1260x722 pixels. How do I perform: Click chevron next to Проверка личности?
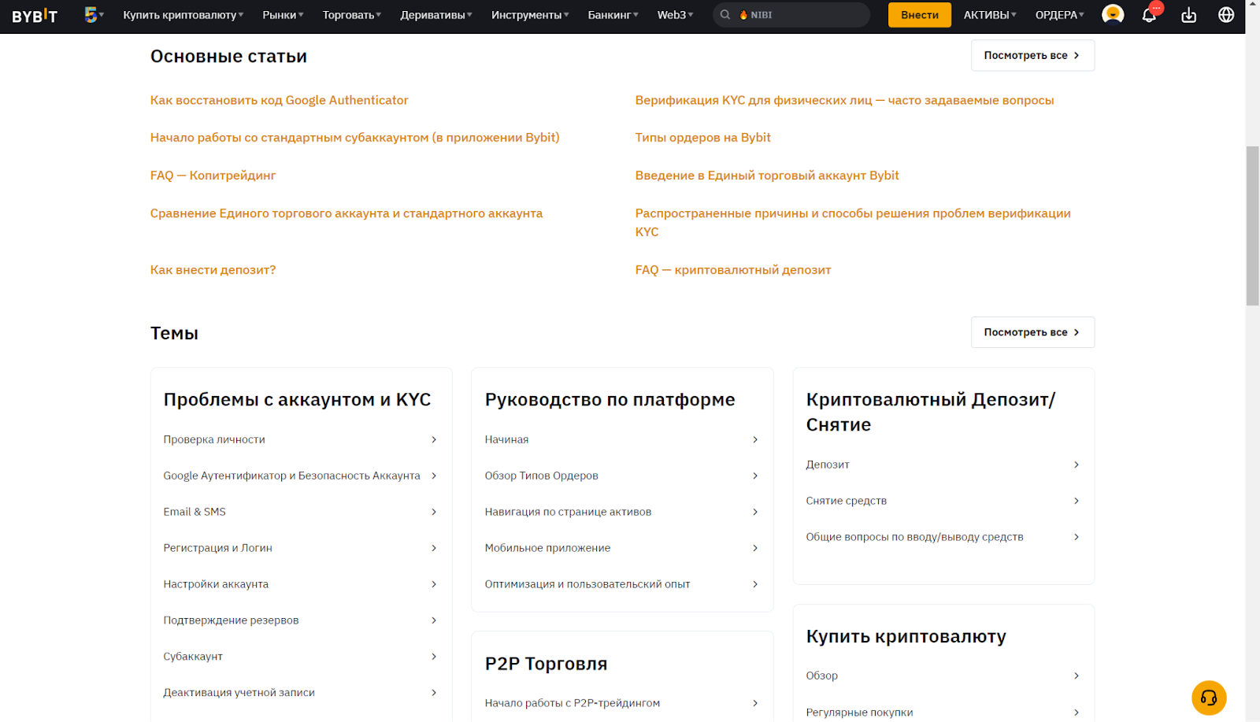434,439
